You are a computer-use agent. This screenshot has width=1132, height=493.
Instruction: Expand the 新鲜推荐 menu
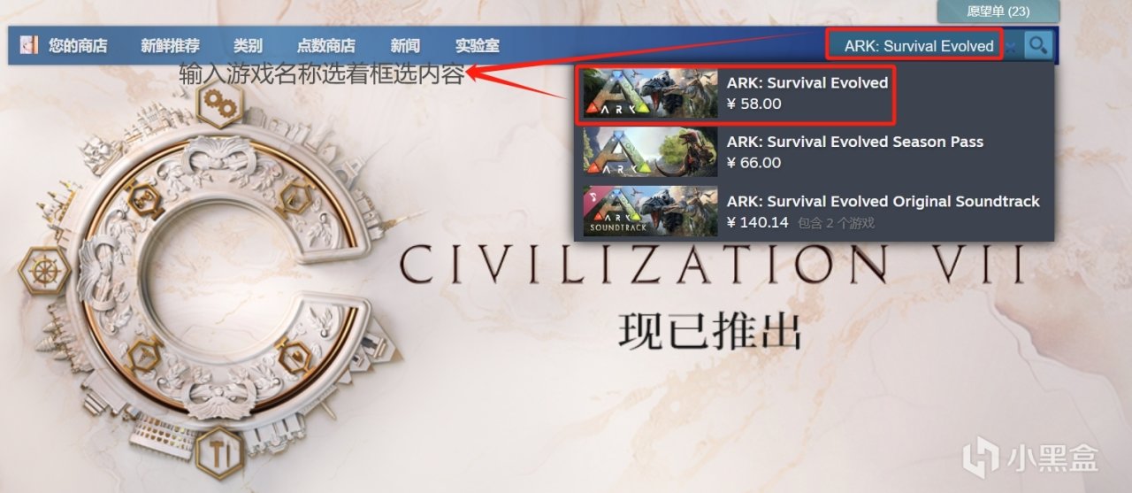tap(170, 46)
